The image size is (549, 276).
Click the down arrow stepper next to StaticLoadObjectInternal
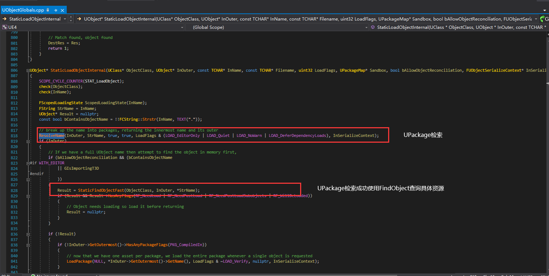pyautogui.click(x=71, y=20)
